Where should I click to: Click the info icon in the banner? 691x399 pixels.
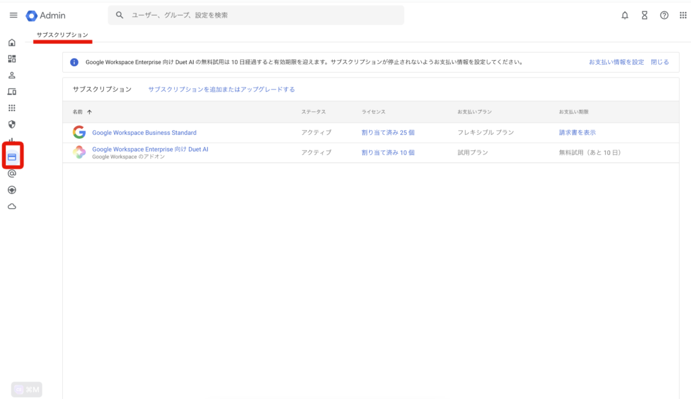point(74,62)
